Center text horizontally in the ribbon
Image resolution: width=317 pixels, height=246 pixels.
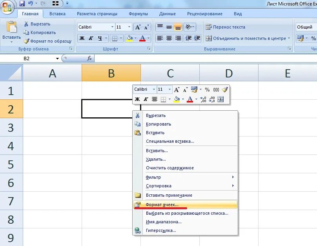click(169, 38)
